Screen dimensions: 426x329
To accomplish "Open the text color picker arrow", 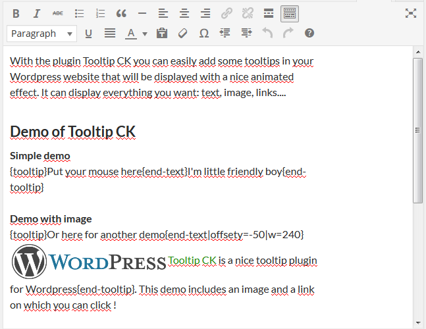I will coord(145,34).
